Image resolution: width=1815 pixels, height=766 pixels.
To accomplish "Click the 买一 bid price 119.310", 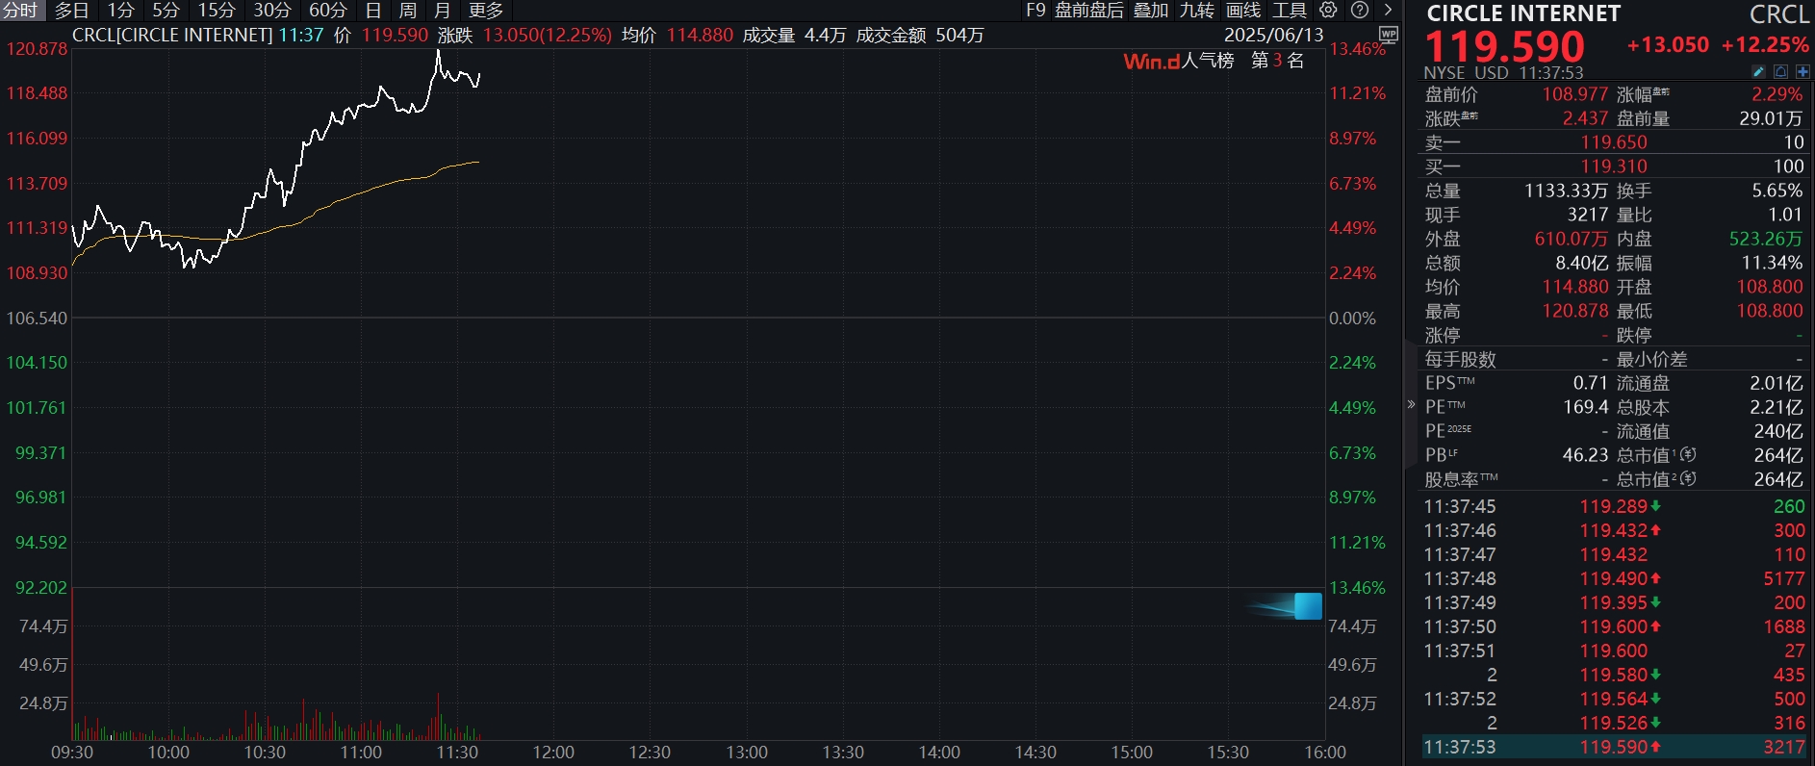I will point(1614,166).
